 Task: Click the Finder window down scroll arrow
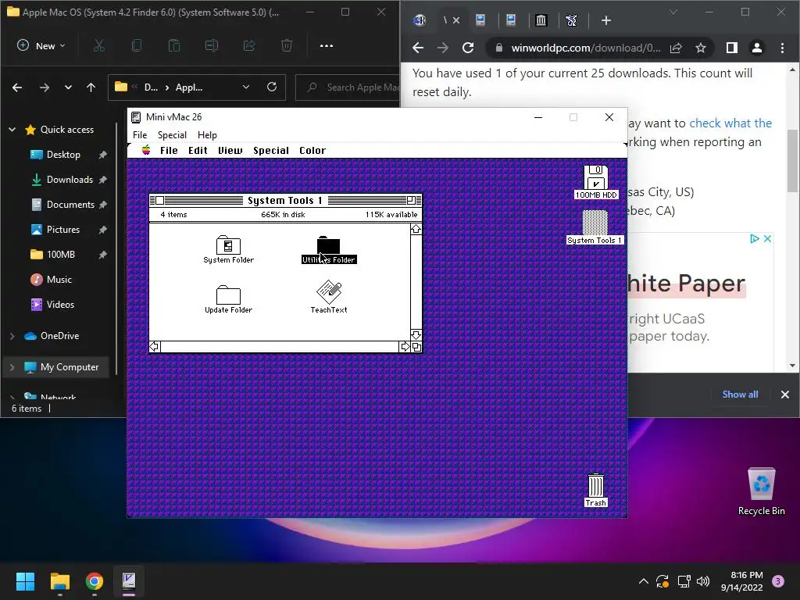tap(416, 334)
